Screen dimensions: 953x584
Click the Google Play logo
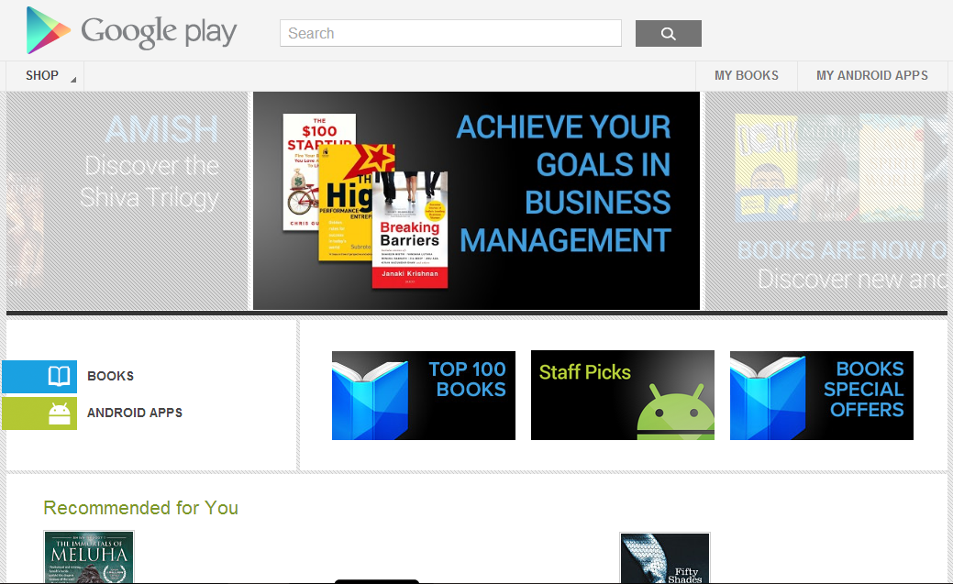pyautogui.click(x=131, y=30)
